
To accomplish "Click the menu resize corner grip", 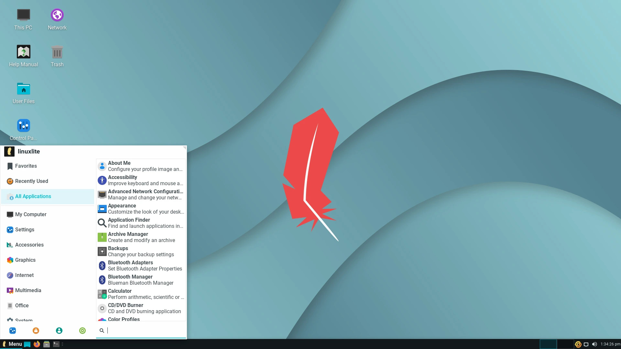I will [184, 148].
